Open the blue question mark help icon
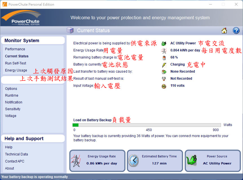Image resolution: width=243 pixels, height=180 pixels. point(236,31)
